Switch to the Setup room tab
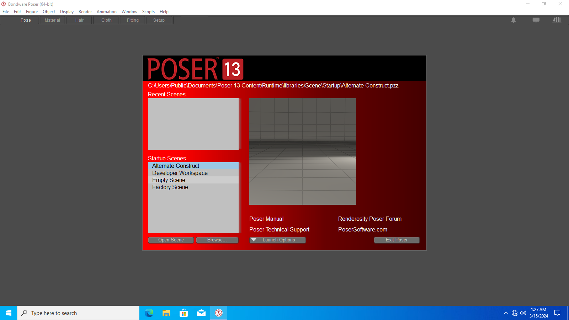This screenshot has height=320, width=569. [159, 20]
